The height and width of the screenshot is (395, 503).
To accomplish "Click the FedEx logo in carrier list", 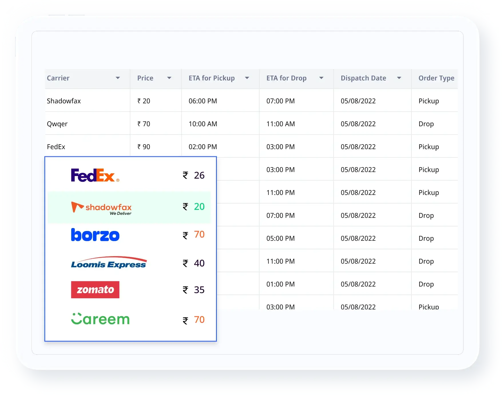I will (95, 175).
